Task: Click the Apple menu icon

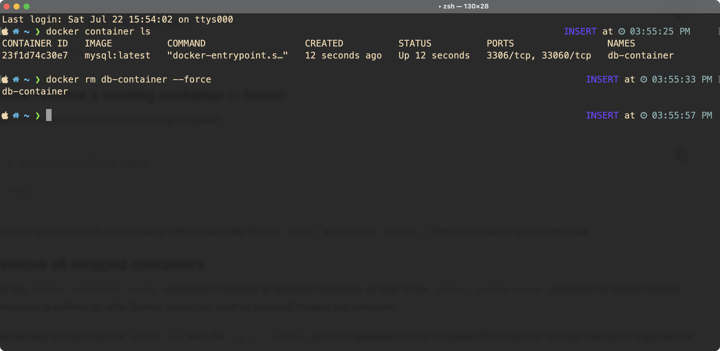Action: click(x=6, y=31)
